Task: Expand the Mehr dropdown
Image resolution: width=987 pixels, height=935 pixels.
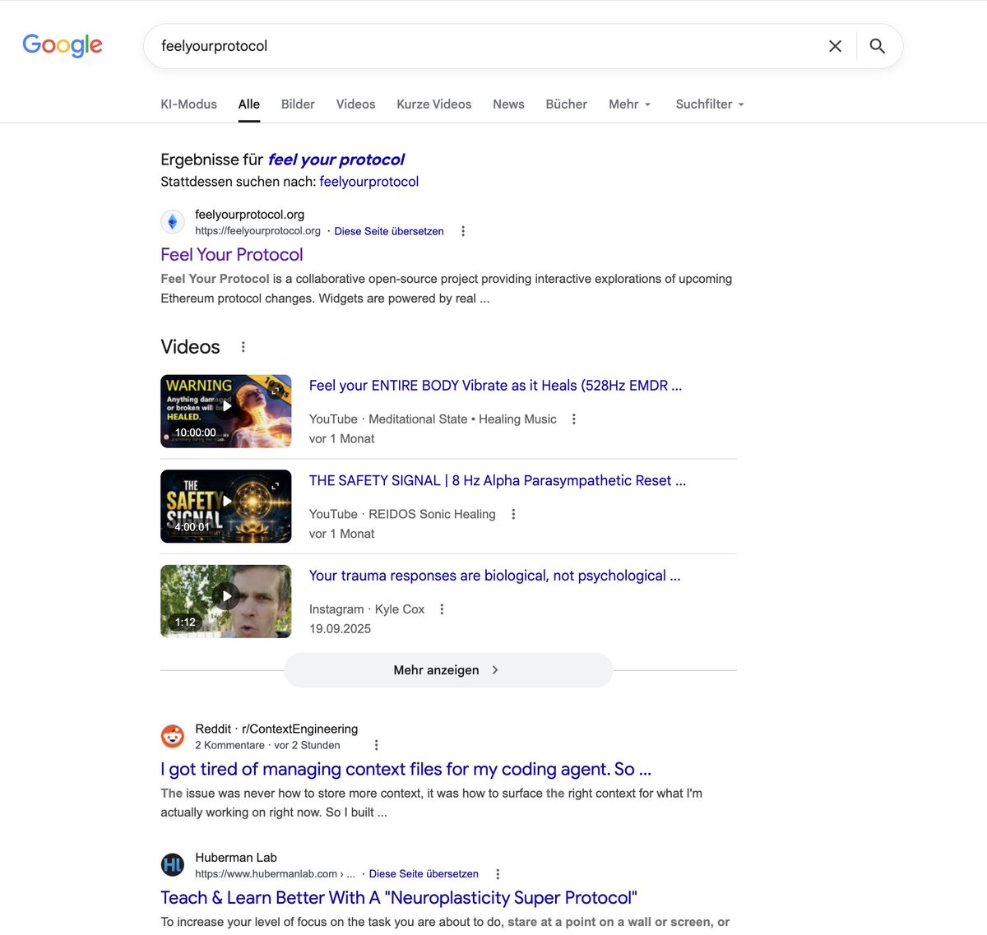Action: [630, 104]
